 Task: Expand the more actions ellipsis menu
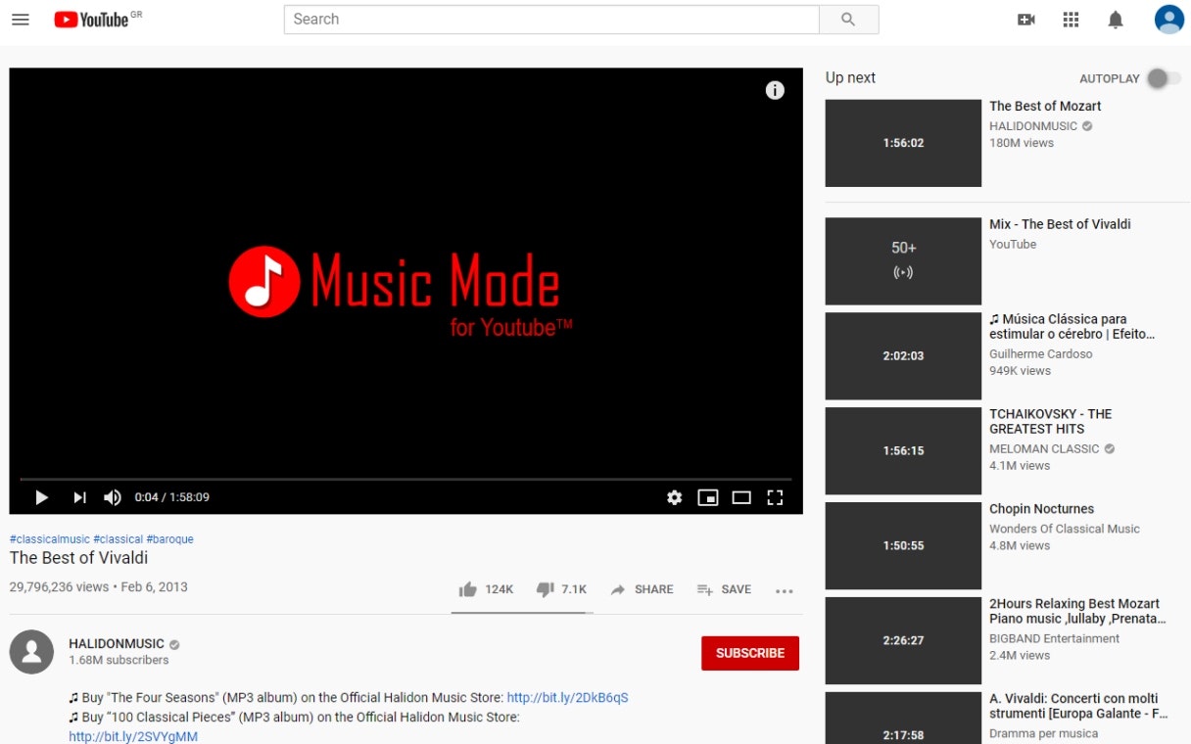(784, 589)
